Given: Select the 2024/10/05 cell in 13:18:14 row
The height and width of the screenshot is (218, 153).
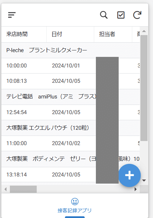Looking at the screenshot, I should 66,174.
